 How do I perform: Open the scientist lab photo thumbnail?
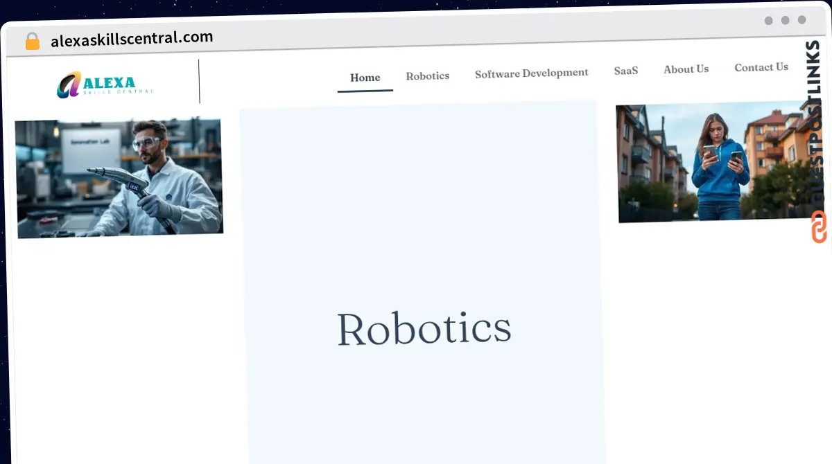[x=119, y=178]
